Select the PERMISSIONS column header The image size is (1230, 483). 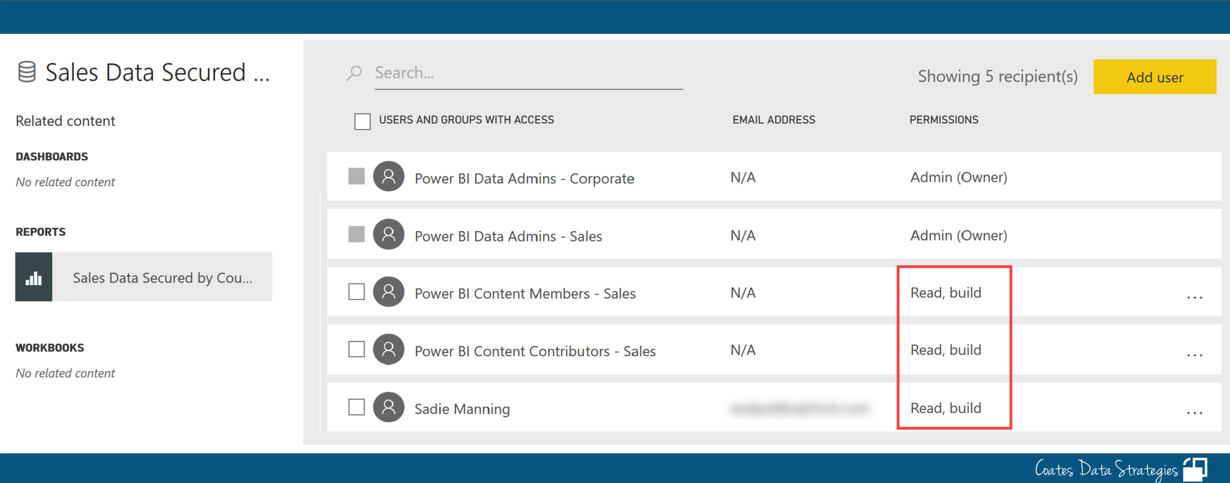coord(945,119)
